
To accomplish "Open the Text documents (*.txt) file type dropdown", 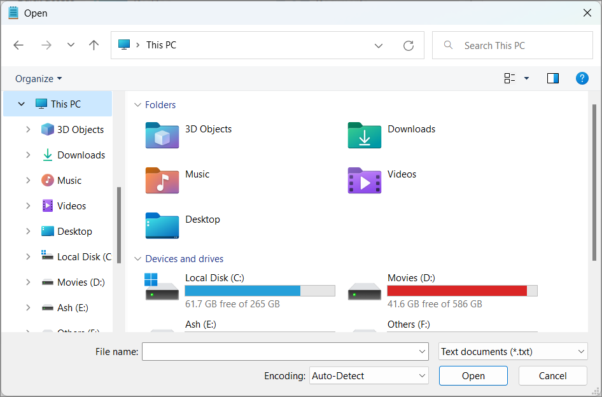I will [x=513, y=352].
